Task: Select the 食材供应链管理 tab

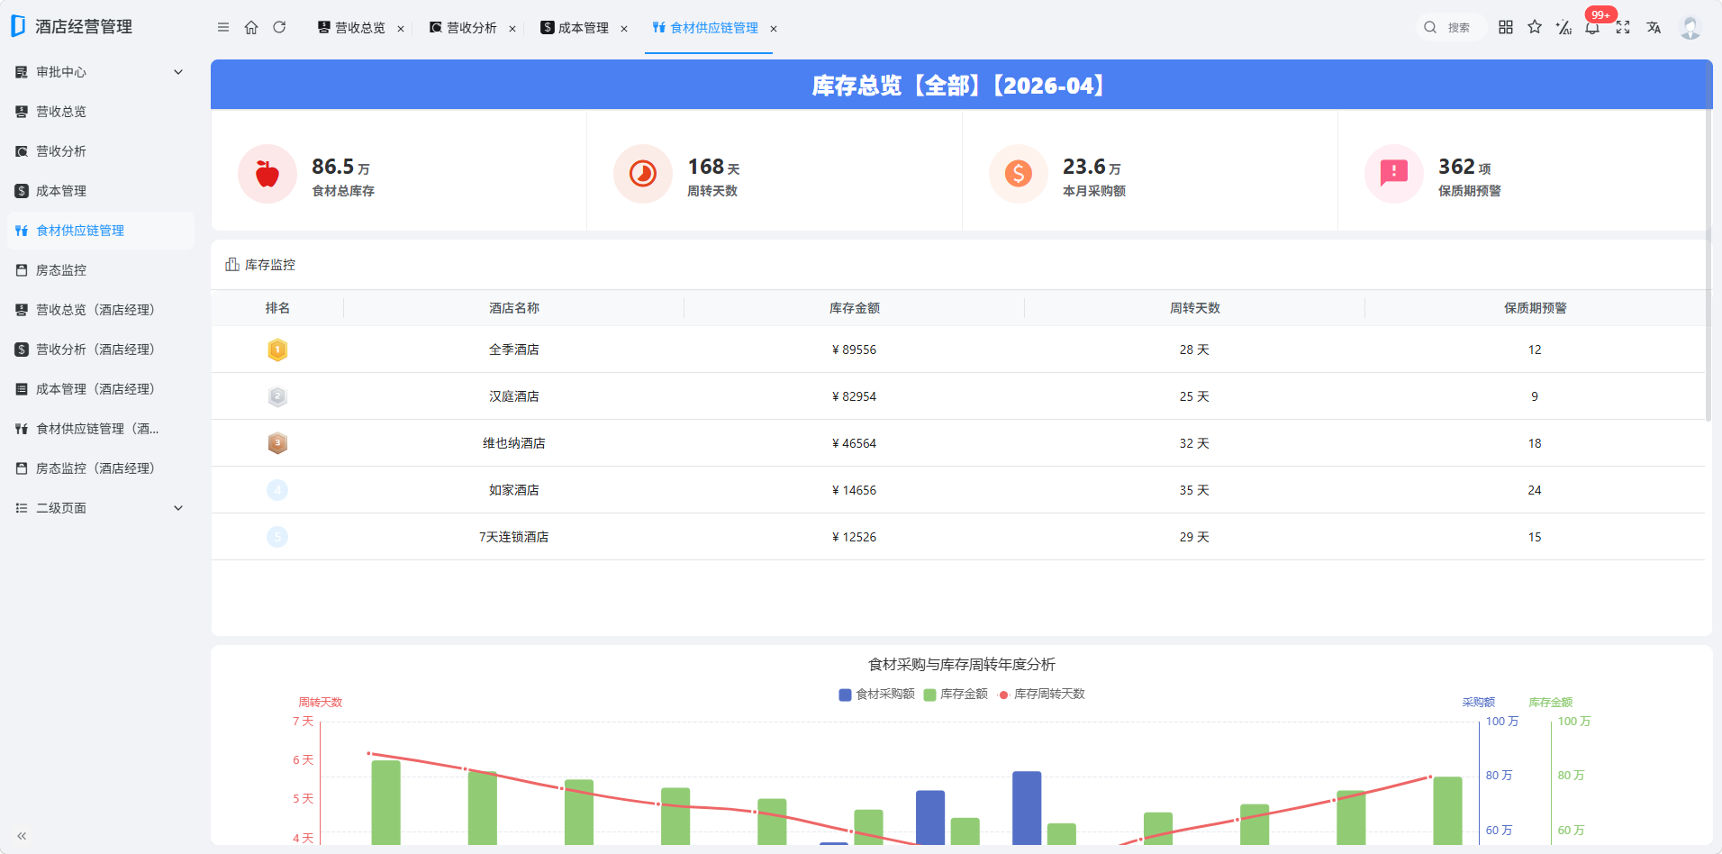Action: [705, 28]
